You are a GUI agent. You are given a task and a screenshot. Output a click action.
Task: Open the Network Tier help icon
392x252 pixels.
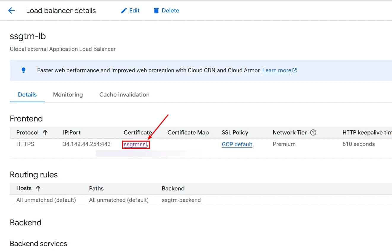click(x=313, y=132)
